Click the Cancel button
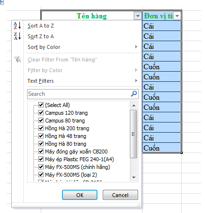The height and width of the screenshot is (213, 205). pos(120,195)
